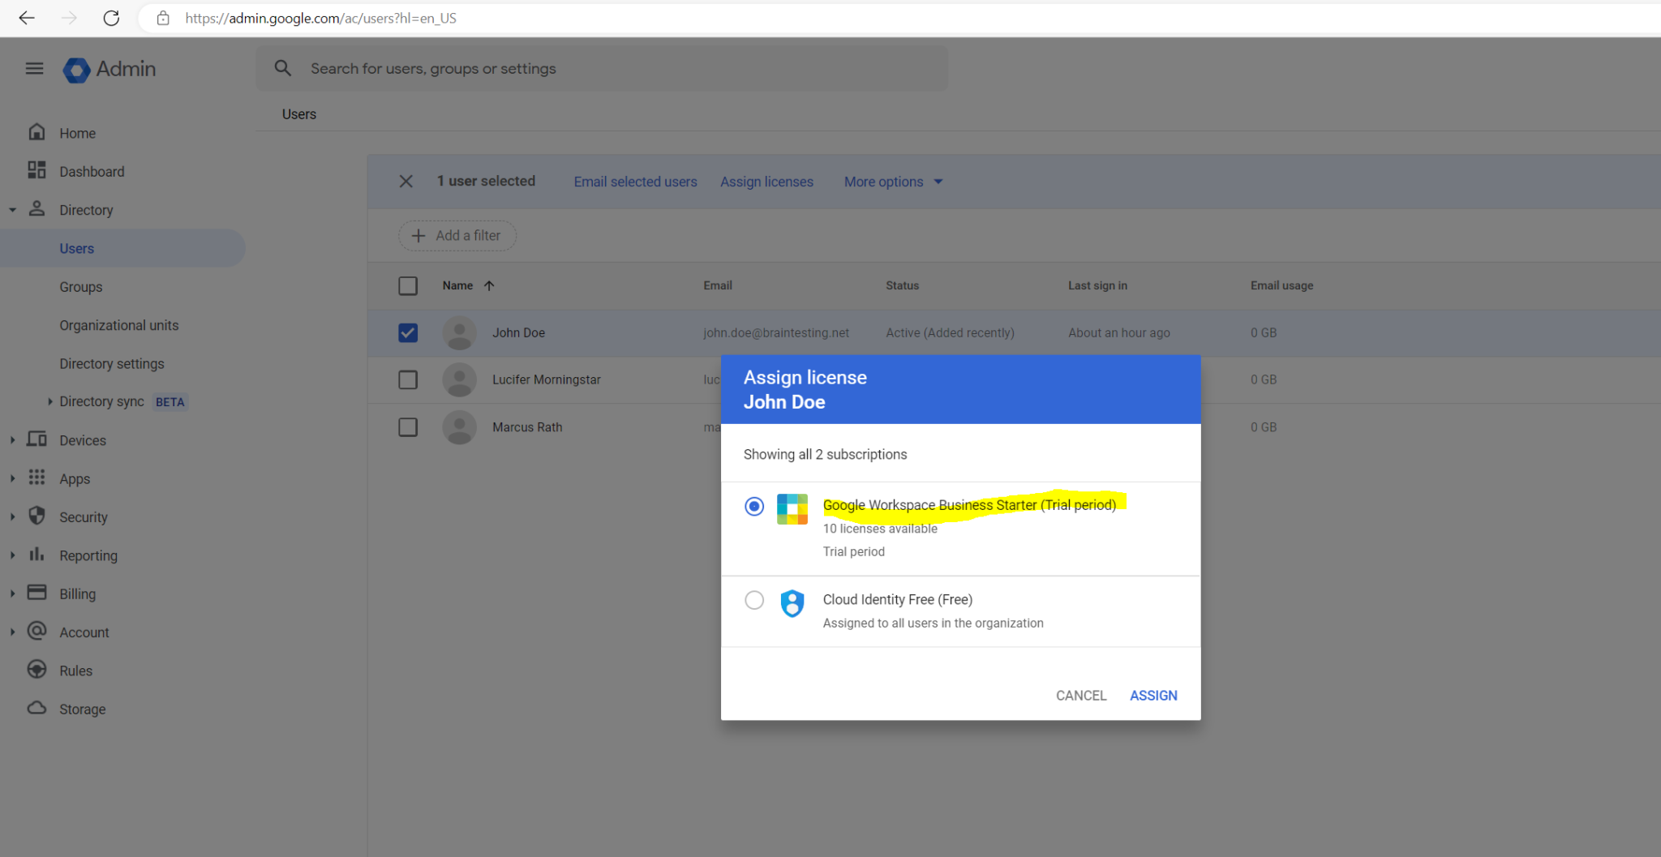Click the Rules icon in the sidebar
Viewport: 1661px width, 857px height.
(36, 670)
